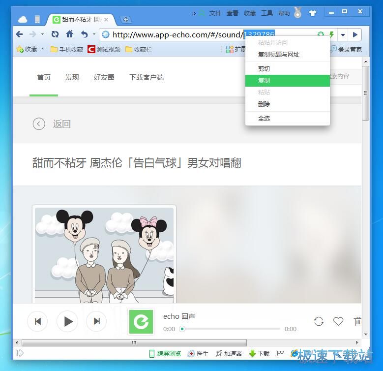Click the flag icon in status bar

click(x=280, y=353)
